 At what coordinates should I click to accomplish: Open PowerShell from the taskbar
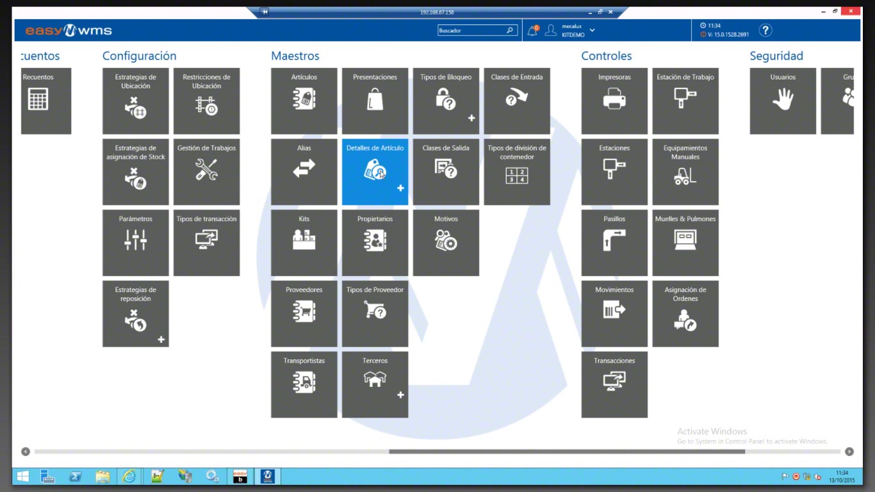pos(75,477)
